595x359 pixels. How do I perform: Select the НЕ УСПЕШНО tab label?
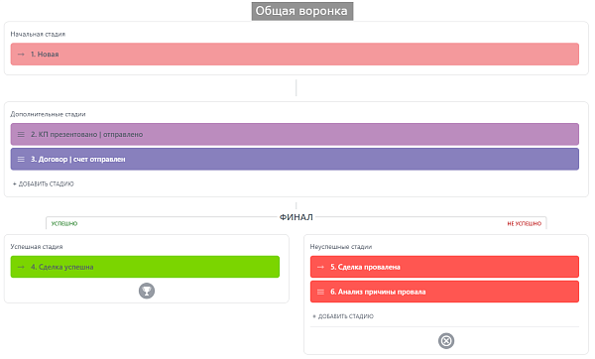tap(524, 223)
